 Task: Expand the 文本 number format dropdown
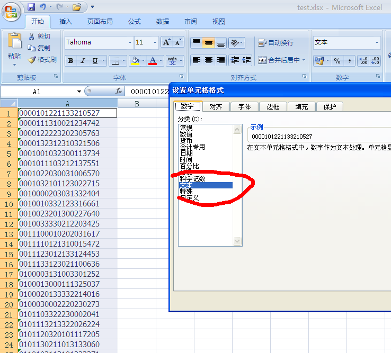click(377, 42)
